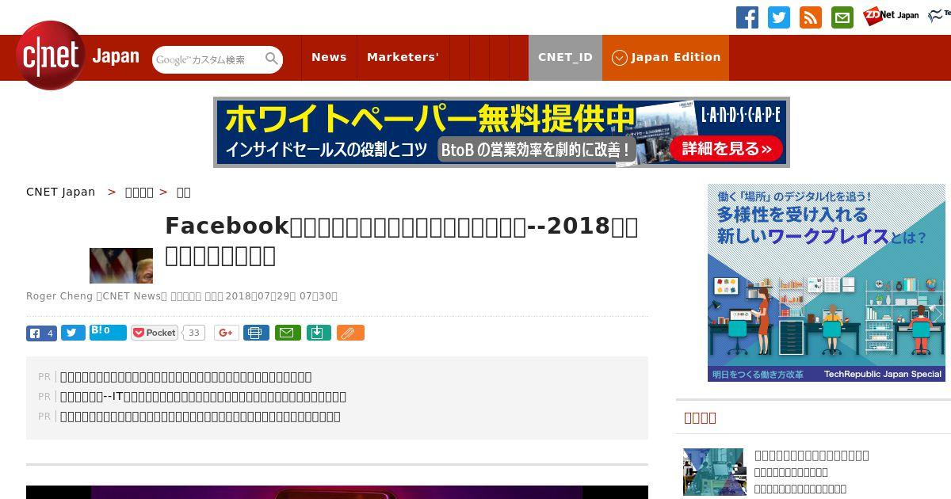The image size is (951, 499).
Task: Submit search with magnifier icon
Action: [x=272, y=59]
